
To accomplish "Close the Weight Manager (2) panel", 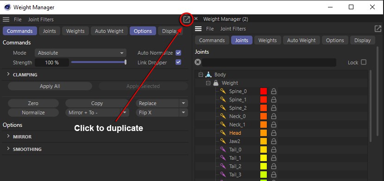I will point(195,19).
